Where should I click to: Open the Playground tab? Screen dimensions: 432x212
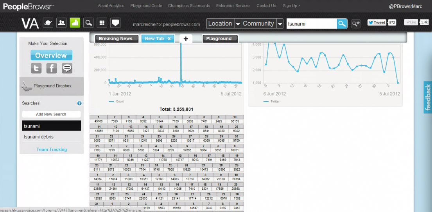coord(219,39)
